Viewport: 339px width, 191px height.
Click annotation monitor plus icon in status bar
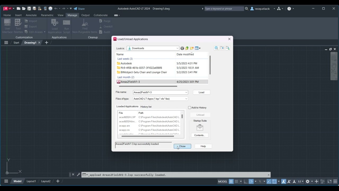point(316,181)
